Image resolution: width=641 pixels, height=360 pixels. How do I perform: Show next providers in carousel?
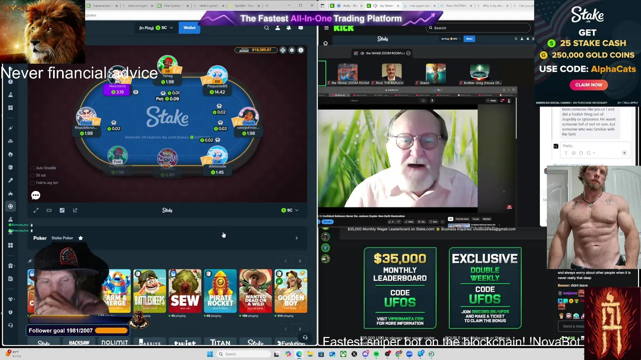tap(300, 329)
